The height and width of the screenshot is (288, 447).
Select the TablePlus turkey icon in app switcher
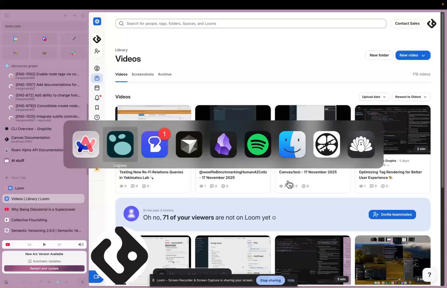tap(361, 144)
